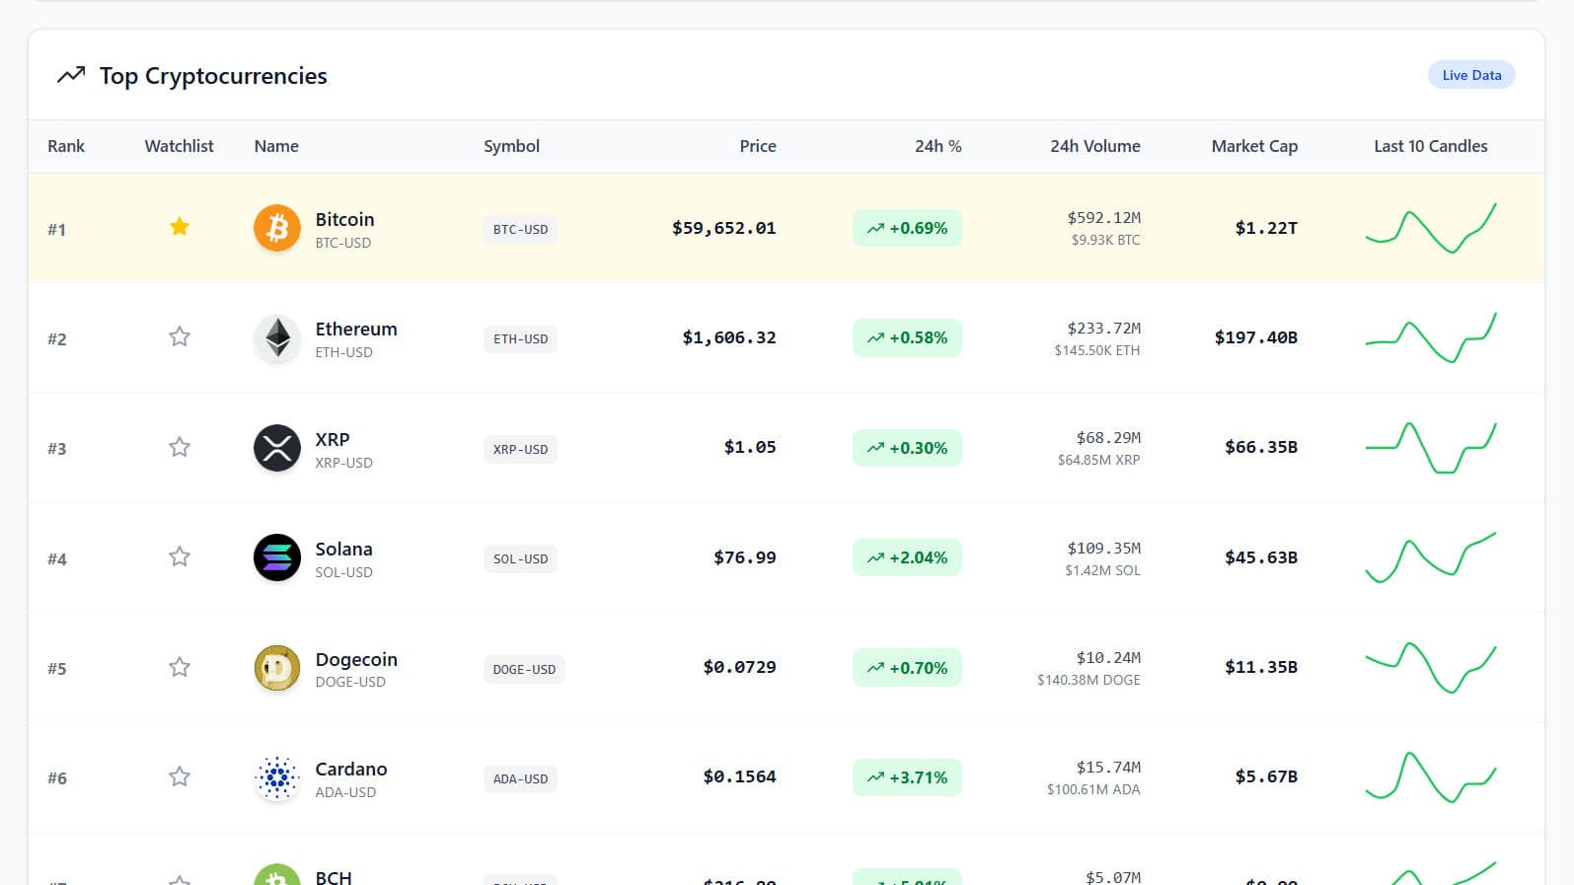The width and height of the screenshot is (1574, 885).
Task: Select Cardano price $0.1564
Action: click(x=740, y=776)
